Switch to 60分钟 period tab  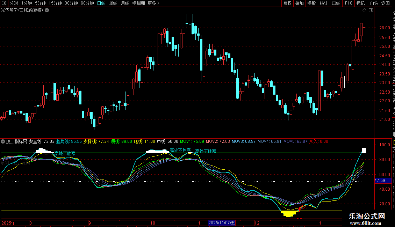coord(87,3)
